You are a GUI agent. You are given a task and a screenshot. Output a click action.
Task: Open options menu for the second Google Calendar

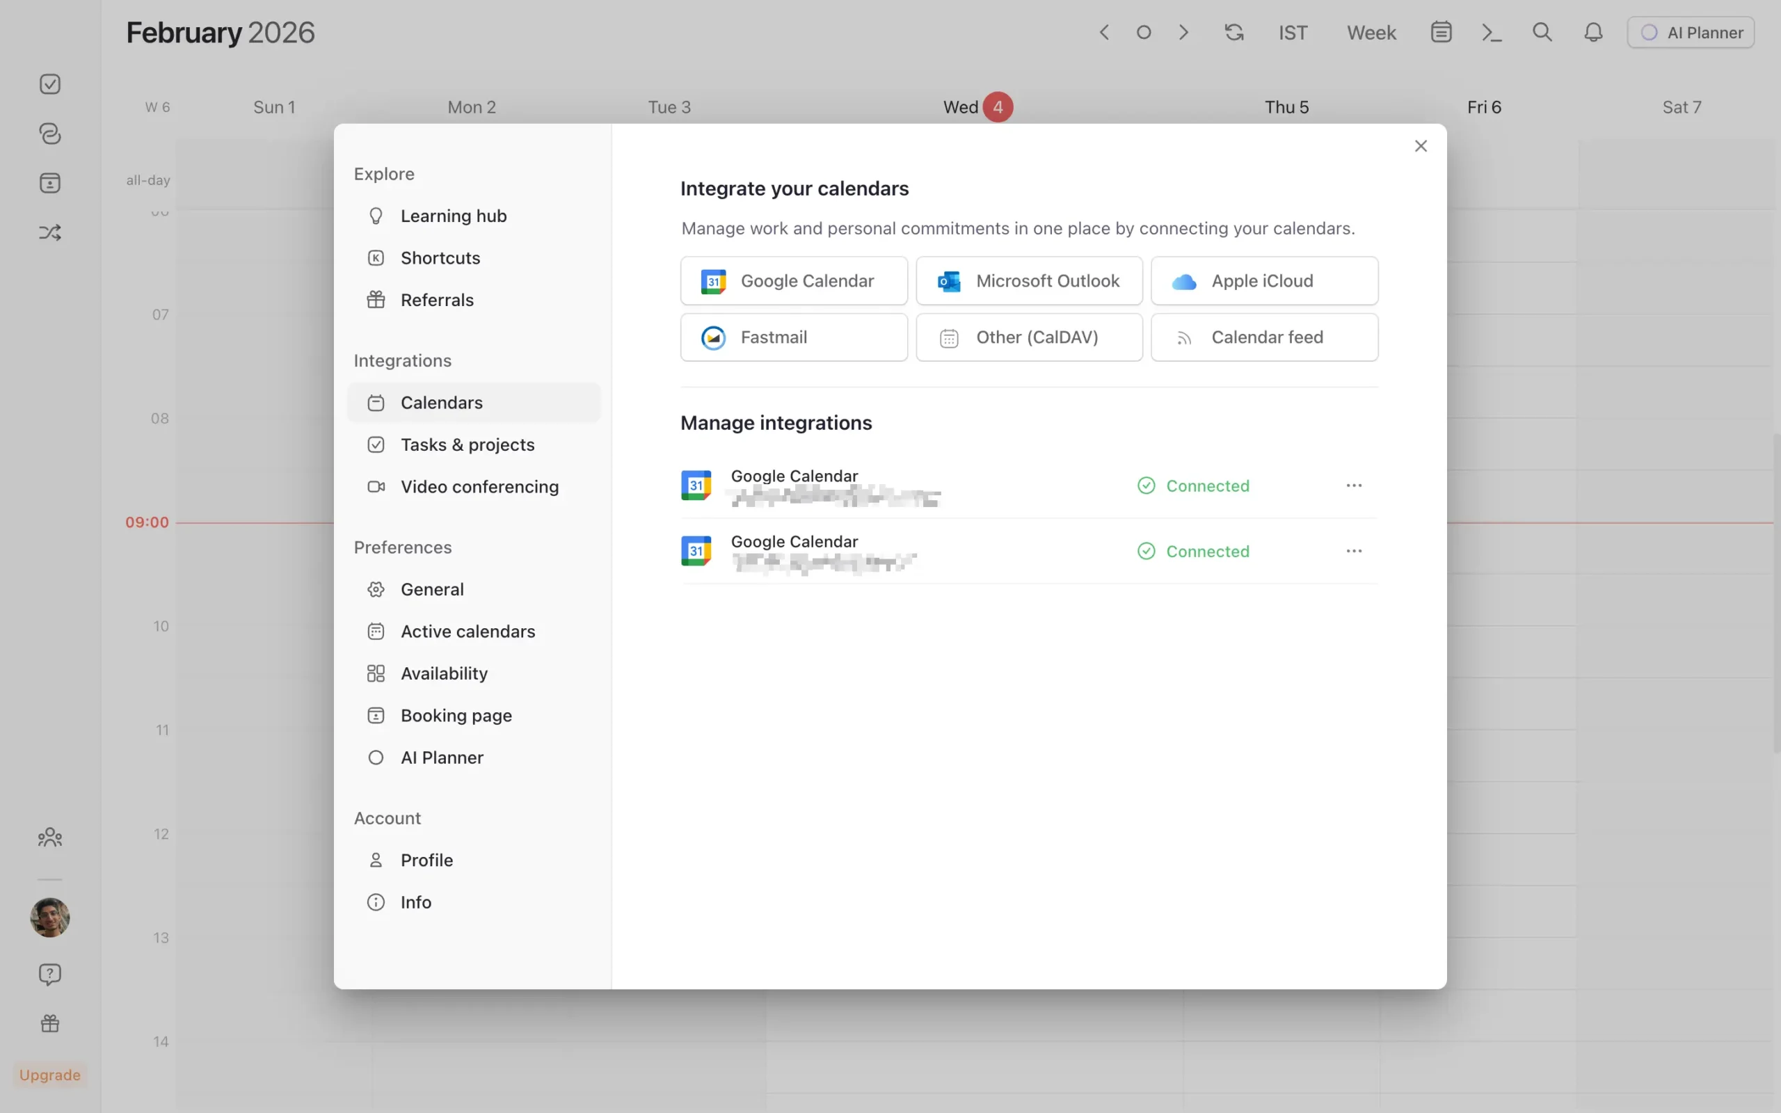1354,551
